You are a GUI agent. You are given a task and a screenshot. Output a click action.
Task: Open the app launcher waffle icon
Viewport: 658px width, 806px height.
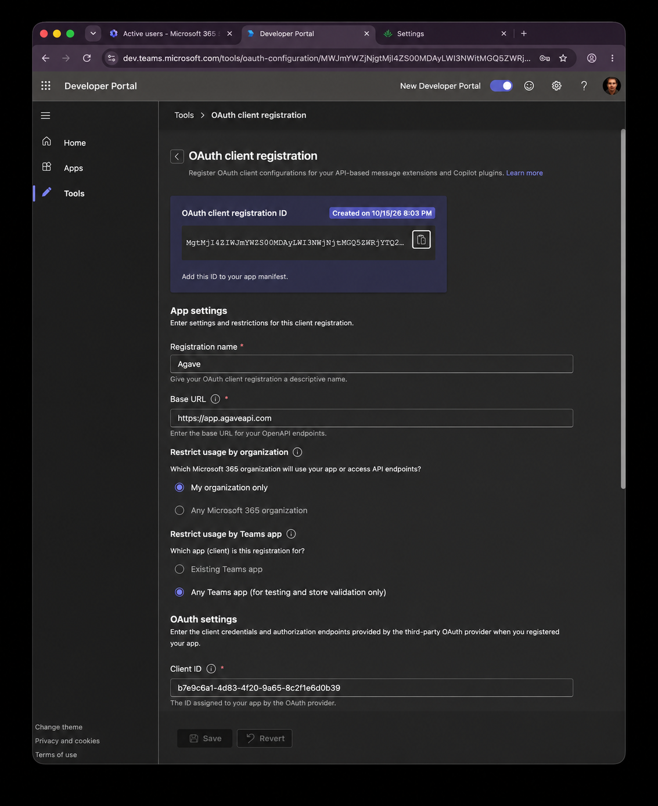(x=46, y=85)
